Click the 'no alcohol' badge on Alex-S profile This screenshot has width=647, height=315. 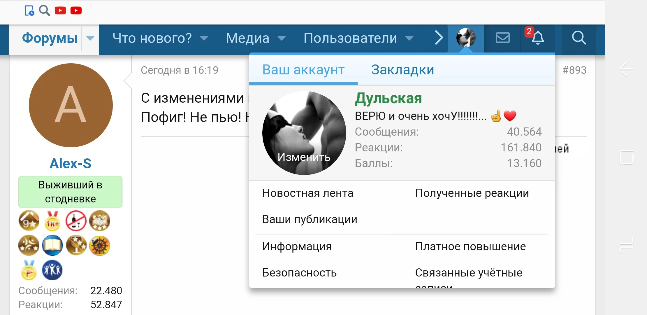coord(76,221)
